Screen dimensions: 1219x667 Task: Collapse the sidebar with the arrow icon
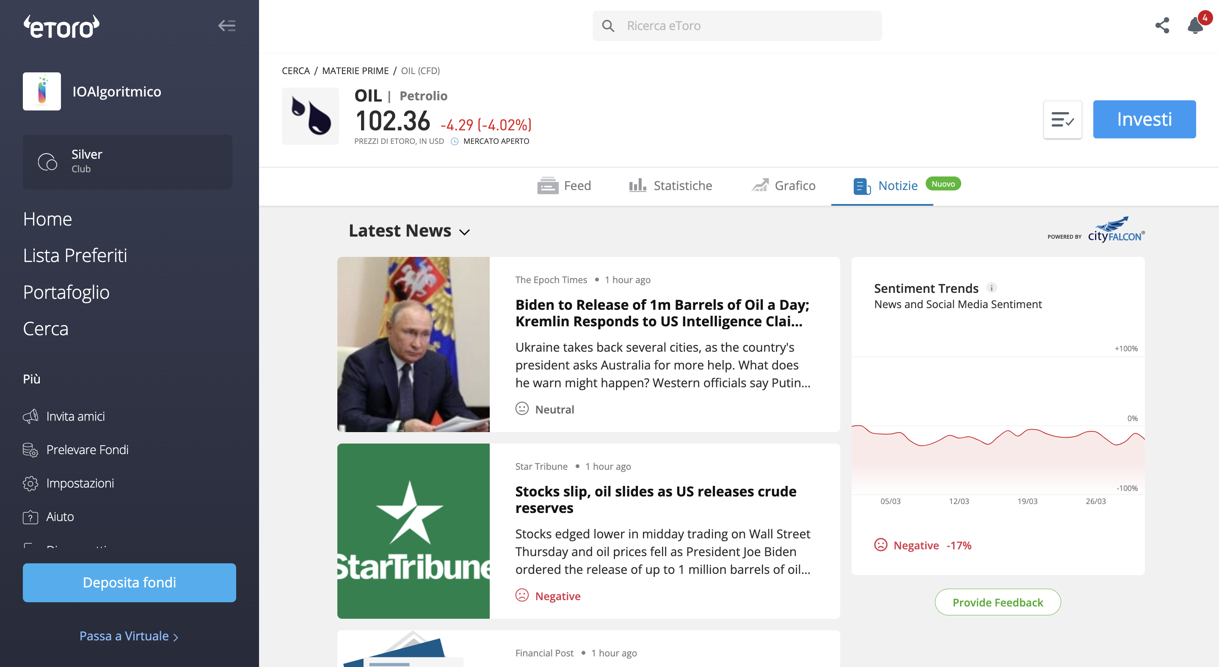[227, 25]
